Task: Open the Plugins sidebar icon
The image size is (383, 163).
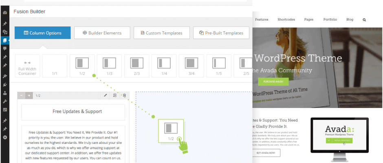Action: click(x=5, y=84)
